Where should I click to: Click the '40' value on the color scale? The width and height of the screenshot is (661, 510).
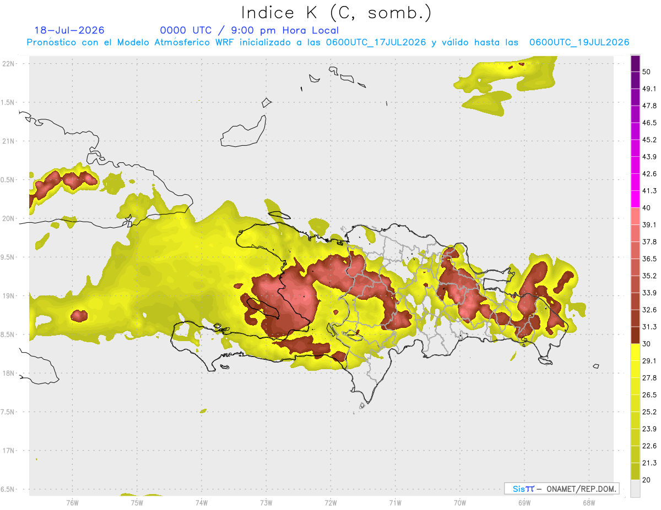(647, 208)
